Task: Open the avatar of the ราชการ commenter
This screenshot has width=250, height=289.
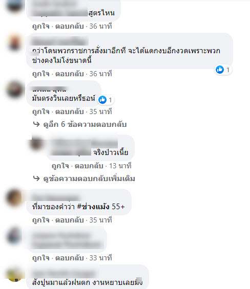Action: tap(14, 43)
